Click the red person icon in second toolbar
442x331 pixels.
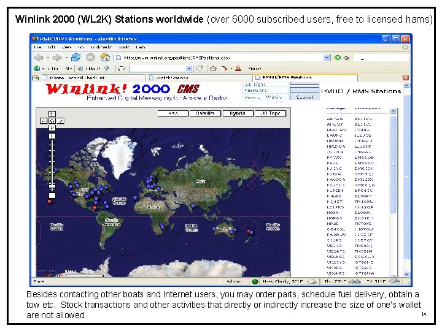[x=238, y=69]
